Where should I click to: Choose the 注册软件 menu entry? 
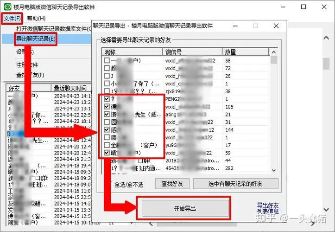[x=27, y=65]
